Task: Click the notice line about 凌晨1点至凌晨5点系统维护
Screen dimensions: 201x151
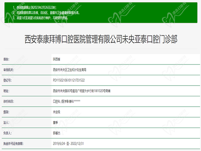Action: point(41,18)
